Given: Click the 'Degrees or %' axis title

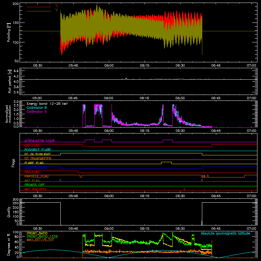Looking at the screenshot, I should [9, 244].
